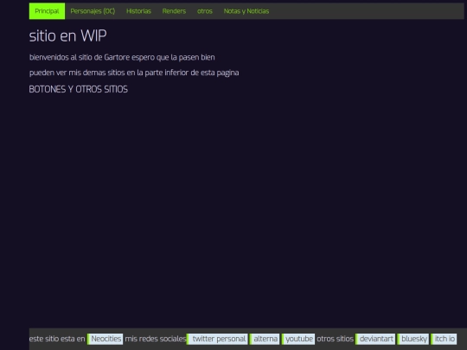Open the bluesky link
467x350 pixels.
[413, 339]
